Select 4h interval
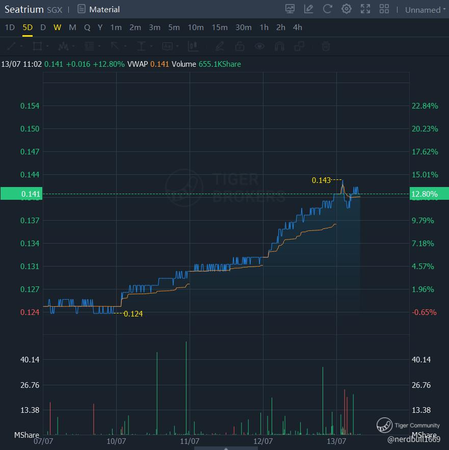449x450 pixels. tap(298, 27)
